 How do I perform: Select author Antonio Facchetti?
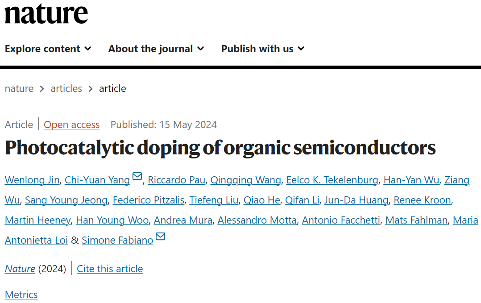pos(341,220)
